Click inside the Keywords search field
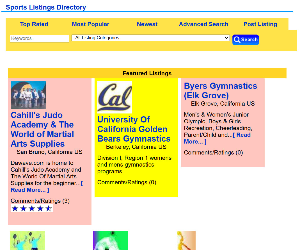Screen dimensions: 307x250 (x=39, y=38)
